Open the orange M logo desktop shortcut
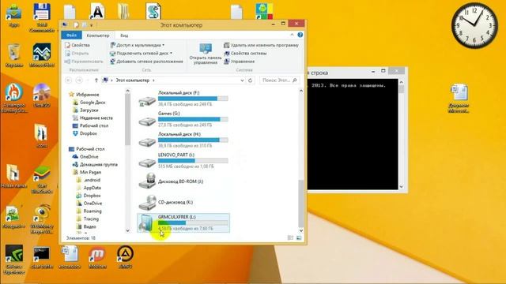 (97, 257)
